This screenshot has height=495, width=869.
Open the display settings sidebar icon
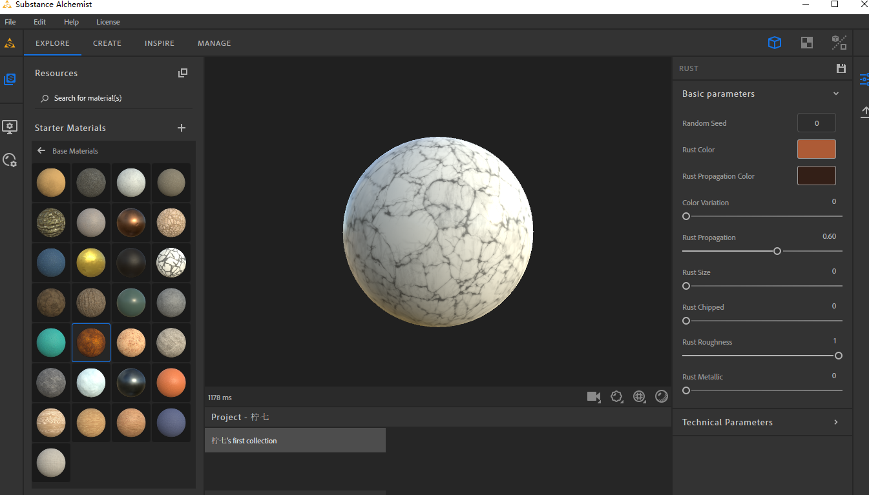pyautogui.click(x=10, y=127)
